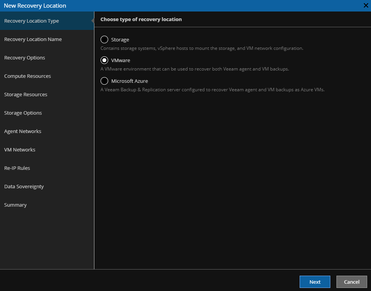The image size is (371, 291).
Task: Open the Recovery Options step
Action: click(47, 58)
